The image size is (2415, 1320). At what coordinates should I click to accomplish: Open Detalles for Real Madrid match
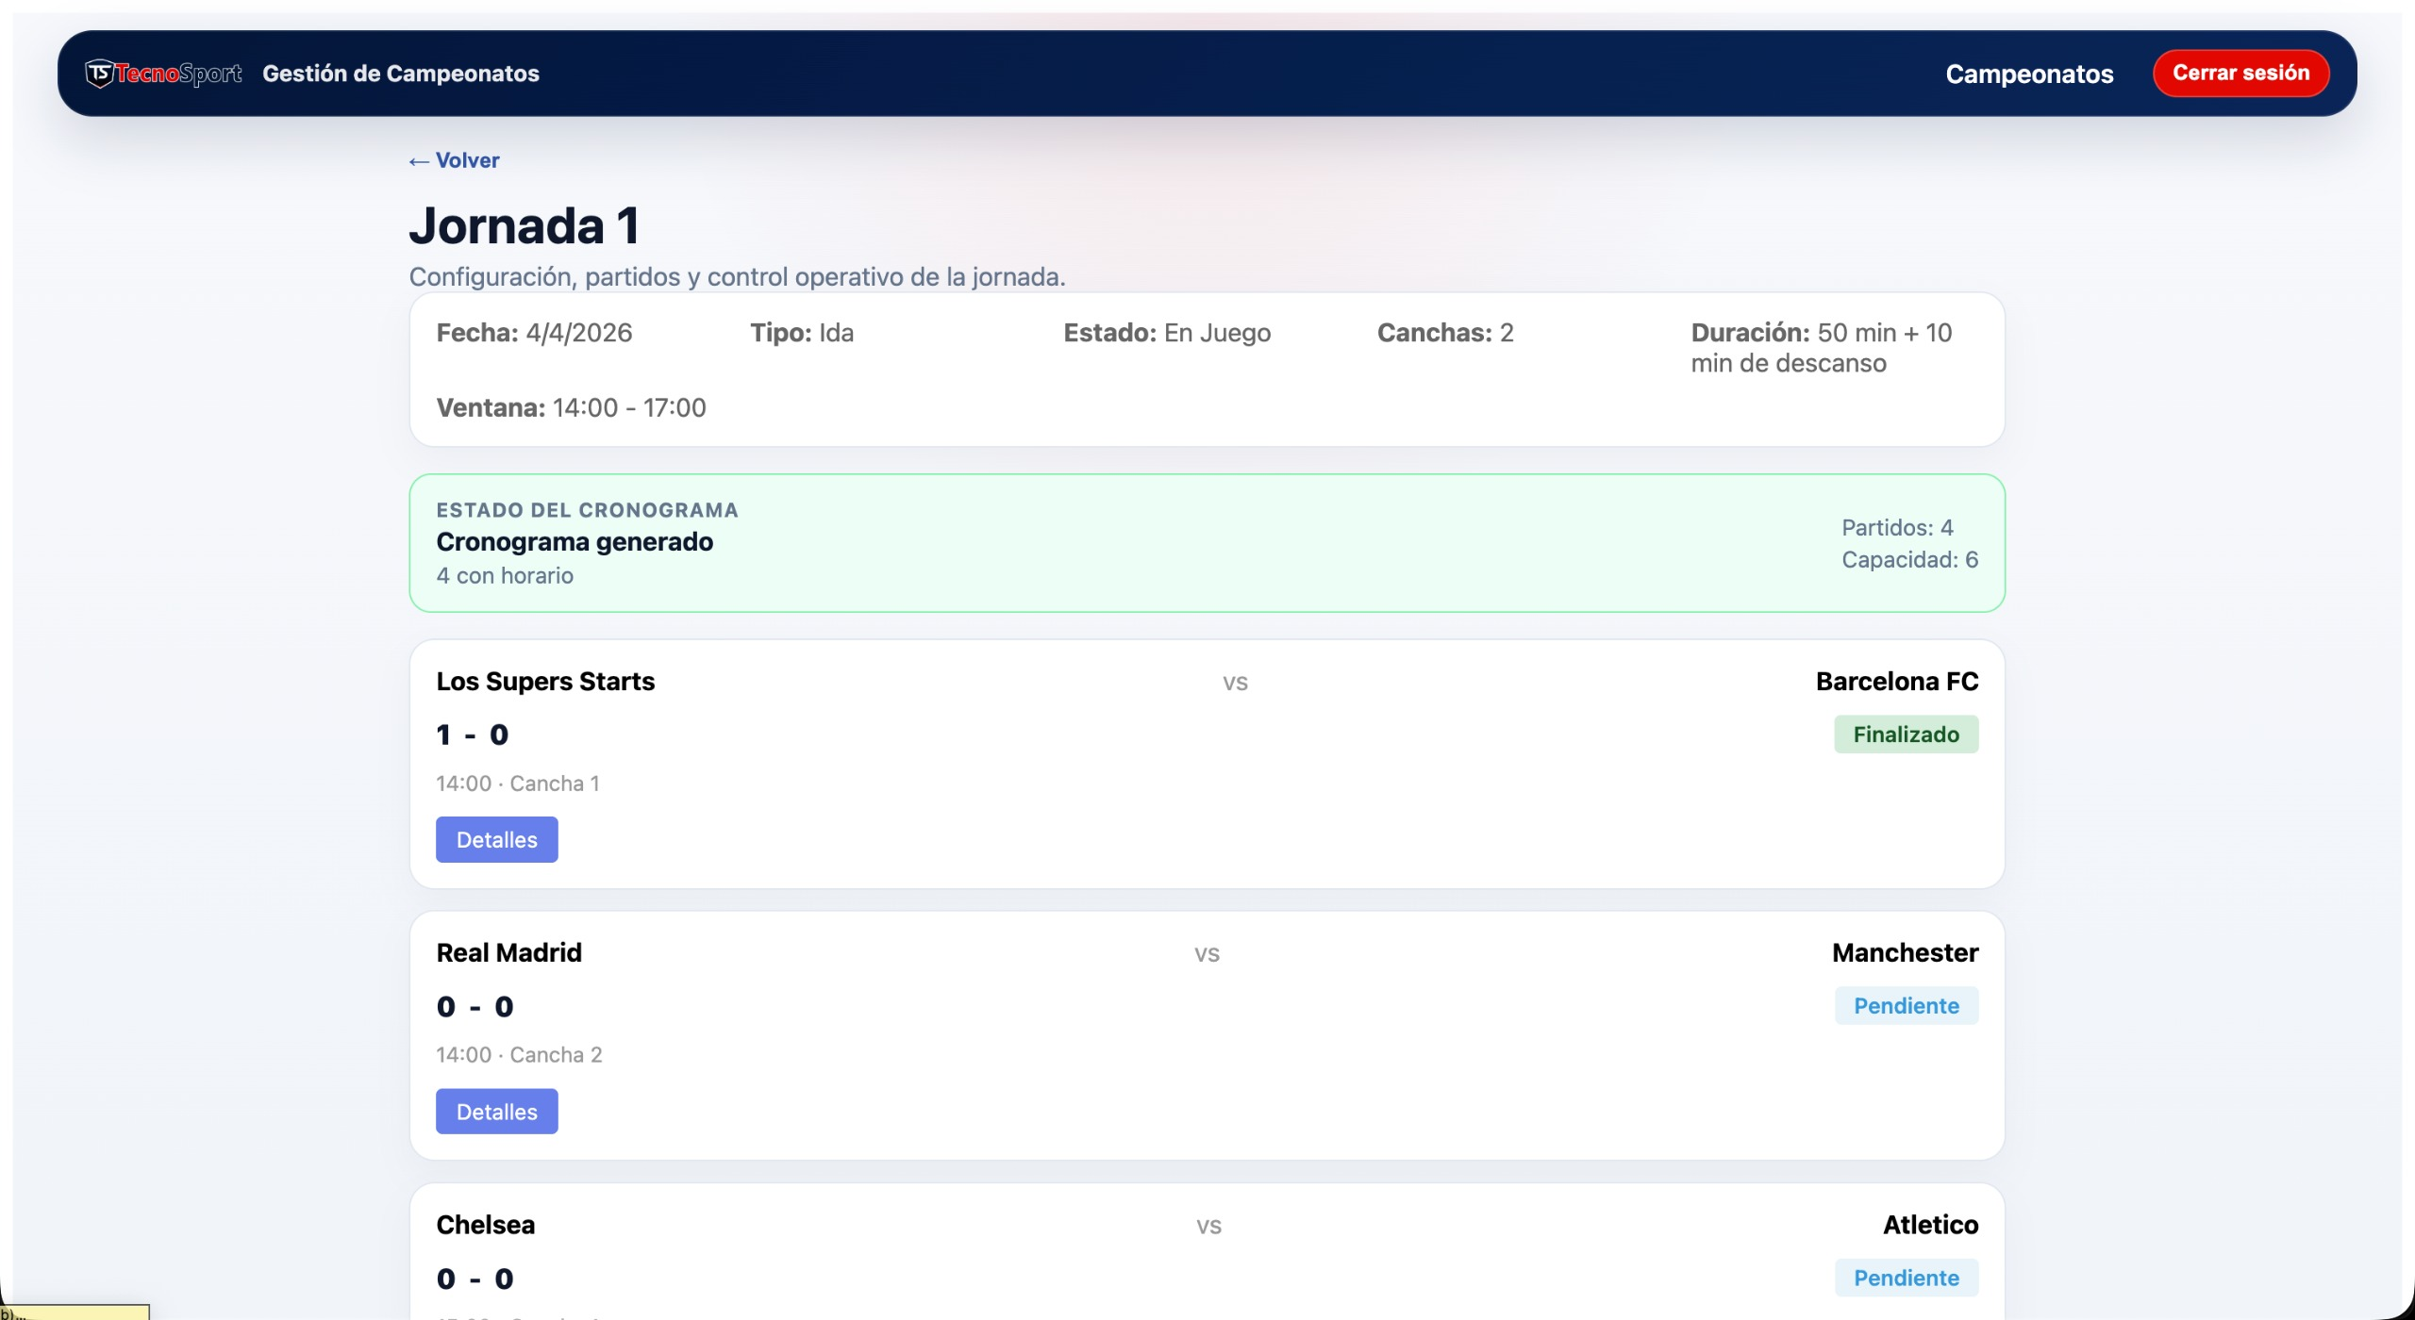click(x=496, y=1111)
